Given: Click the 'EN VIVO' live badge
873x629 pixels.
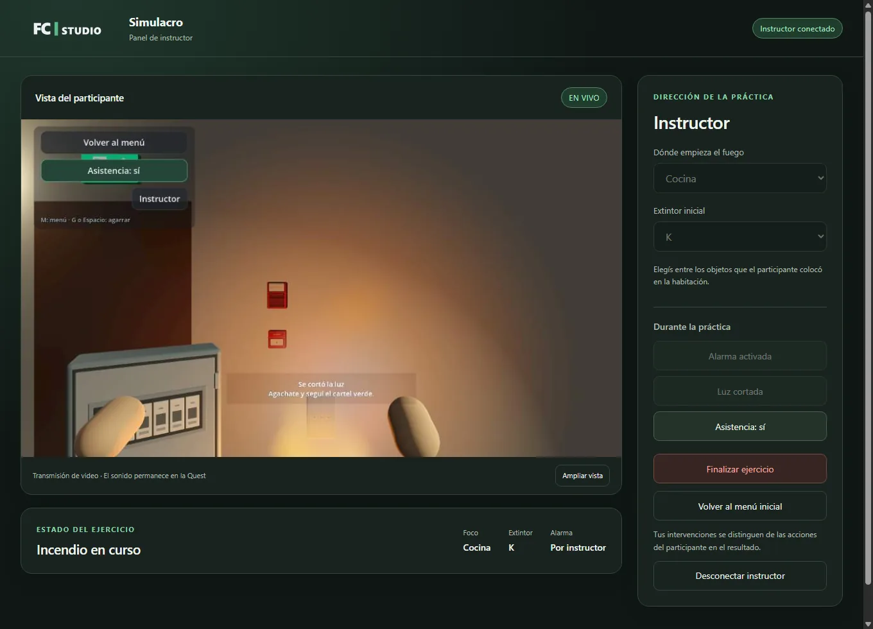Looking at the screenshot, I should pos(583,98).
